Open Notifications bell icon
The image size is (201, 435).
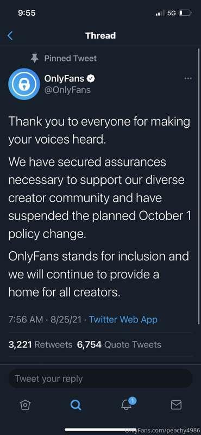[x=126, y=406]
